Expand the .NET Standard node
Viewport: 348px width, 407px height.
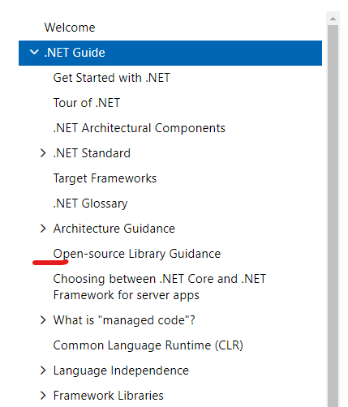[x=43, y=153]
